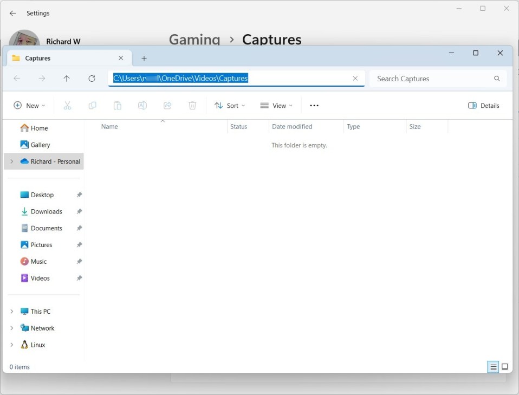This screenshot has height=395, width=519.
Task: Refresh the Captures folder view
Action: (92, 79)
